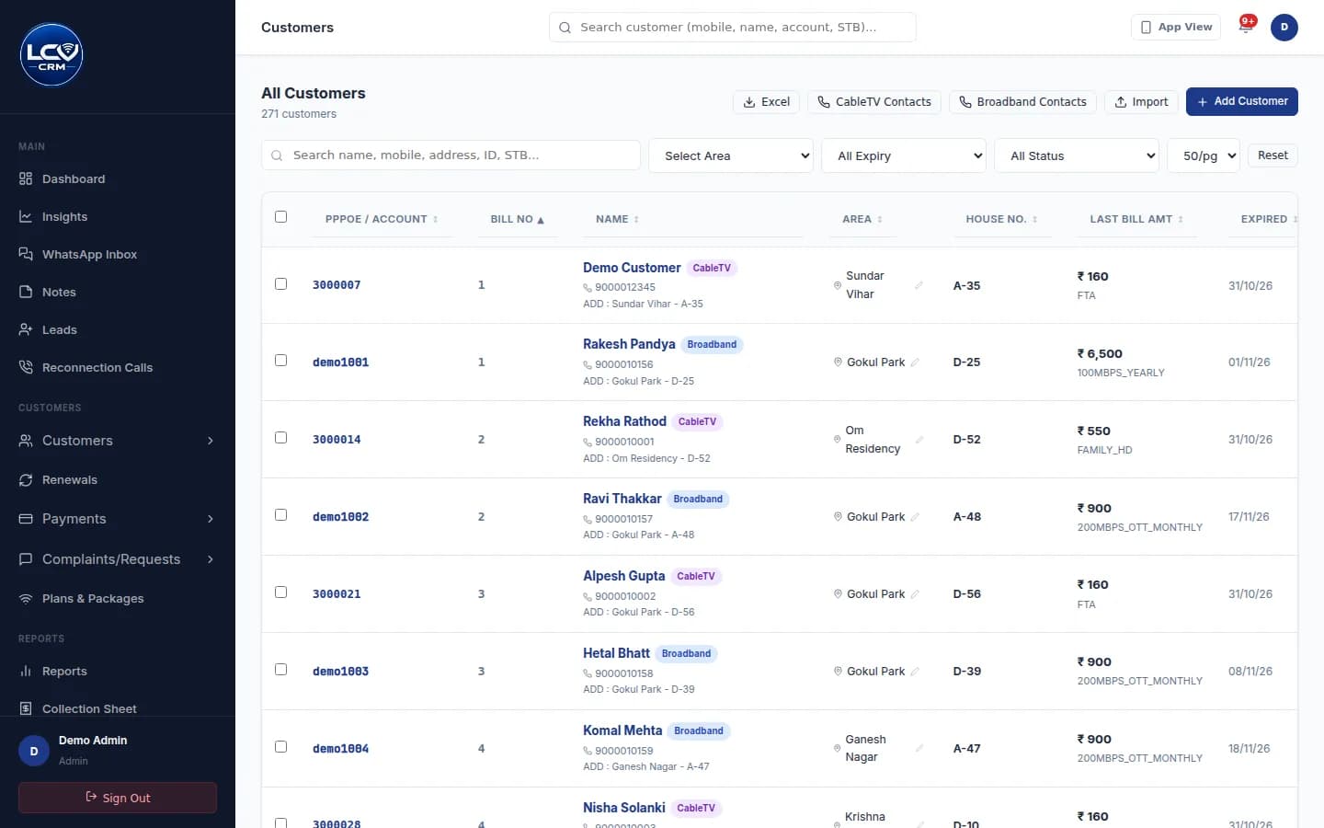The width and height of the screenshot is (1324, 828).
Task: Click the edit pencil next to Sundar Vihar area
Action: point(919,285)
